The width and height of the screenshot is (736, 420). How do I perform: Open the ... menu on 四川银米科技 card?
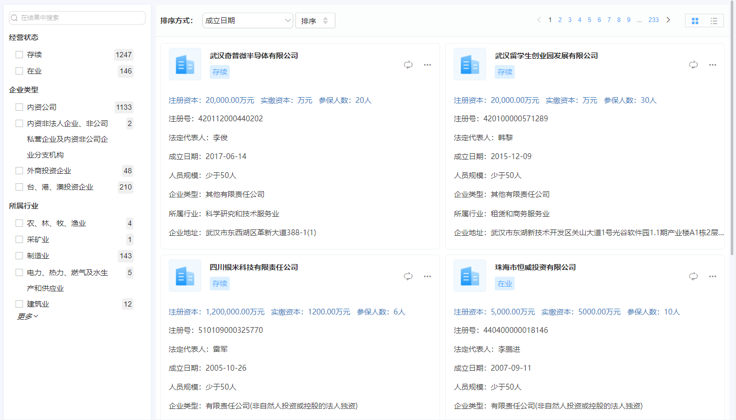coord(427,276)
